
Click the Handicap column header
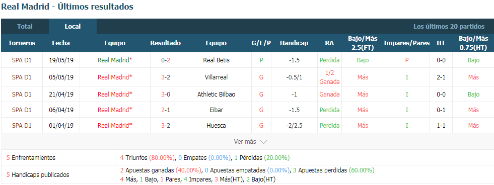294,43
